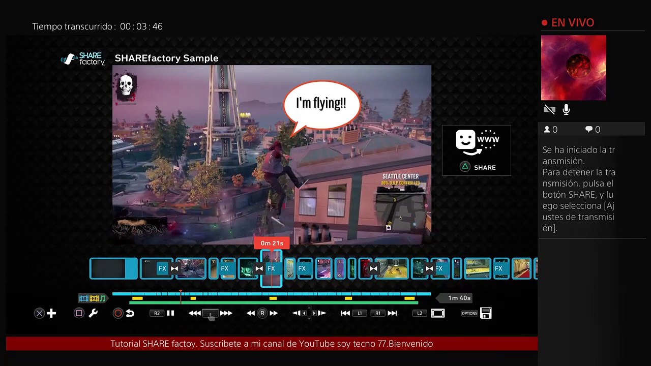Click the yellow overlay track filmstrip icon
This screenshot has height=366, width=651.
click(x=94, y=298)
